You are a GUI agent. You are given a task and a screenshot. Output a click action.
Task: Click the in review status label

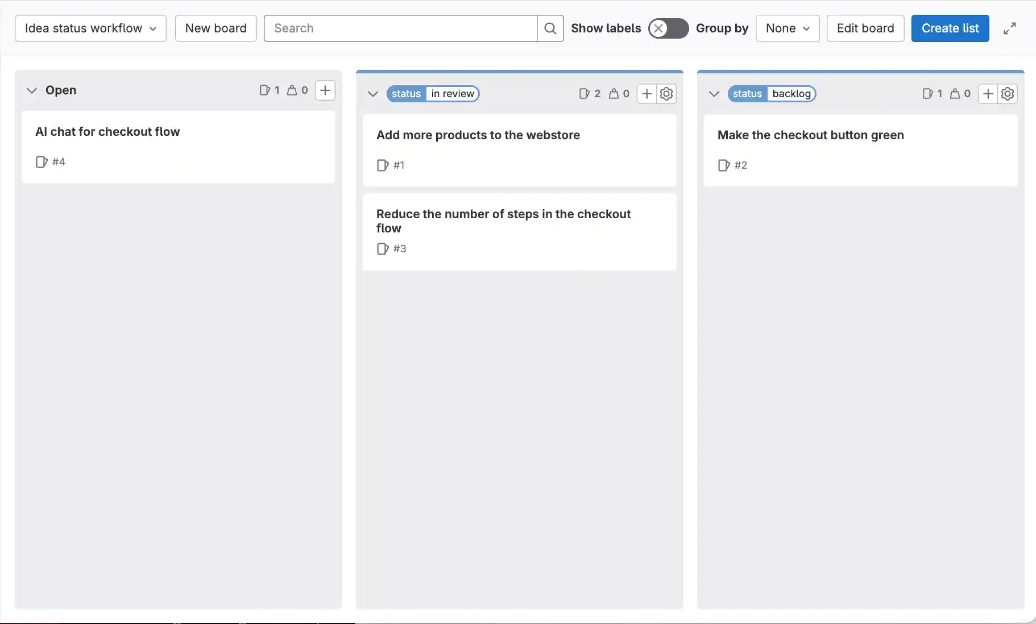(452, 94)
